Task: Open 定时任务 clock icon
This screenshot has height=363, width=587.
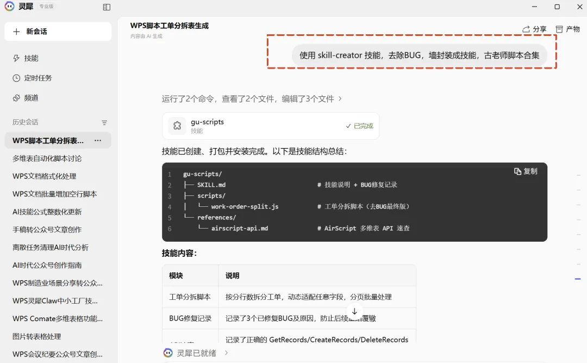Action: (16, 78)
